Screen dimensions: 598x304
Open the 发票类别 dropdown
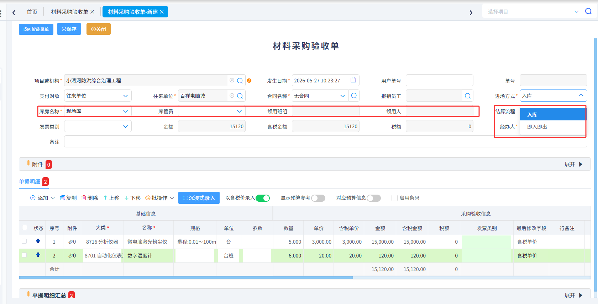98,126
